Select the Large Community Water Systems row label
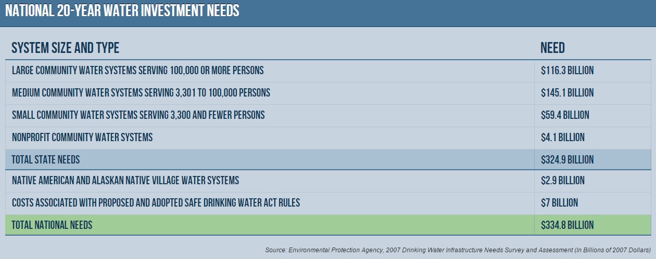Image resolution: width=656 pixels, height=259 pixels. click(x=138, y=71)
